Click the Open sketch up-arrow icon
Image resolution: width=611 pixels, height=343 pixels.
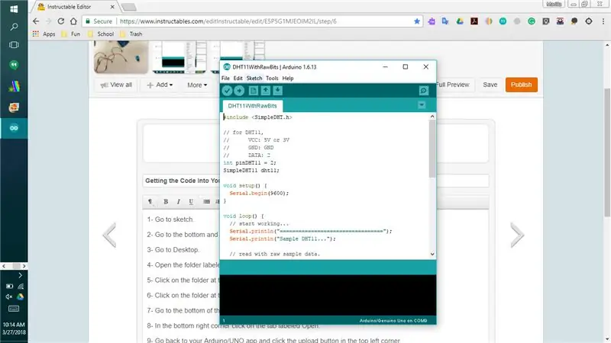[265, 91]
